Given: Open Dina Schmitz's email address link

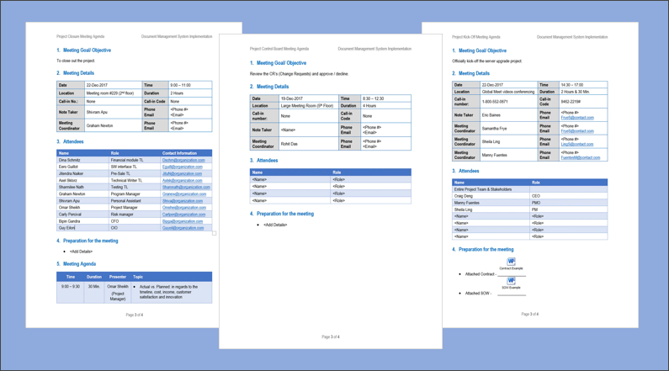Looking at the screenshot, I should (x=183, y=160).
